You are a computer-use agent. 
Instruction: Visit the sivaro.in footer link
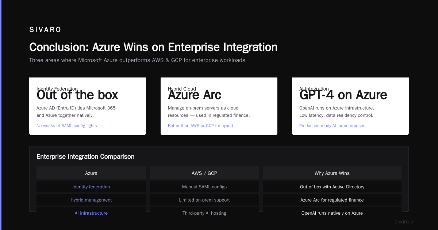(404, 222)
